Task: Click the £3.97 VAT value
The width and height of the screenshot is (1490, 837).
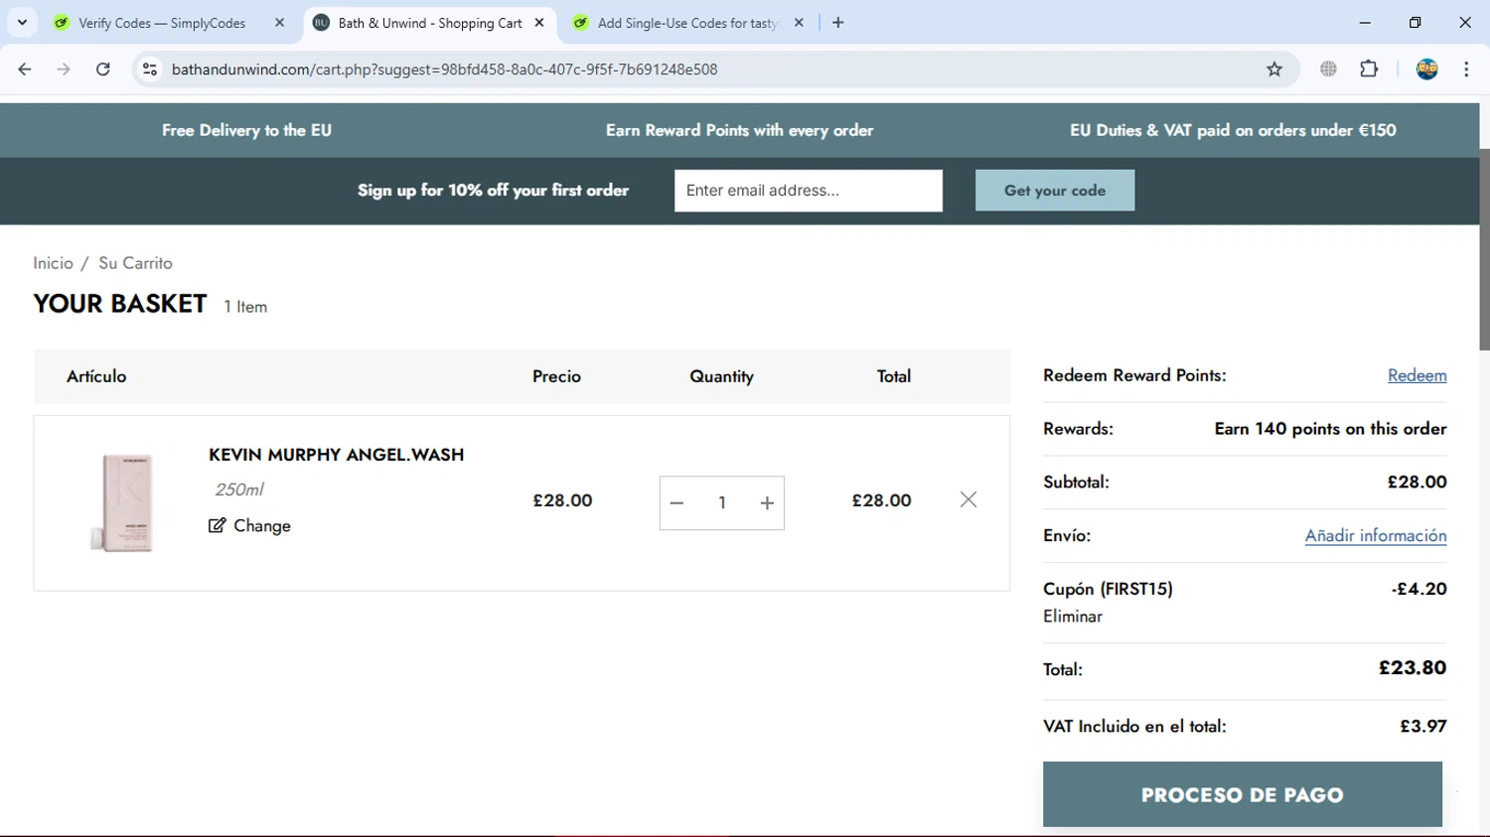Action: [1423, 726]
